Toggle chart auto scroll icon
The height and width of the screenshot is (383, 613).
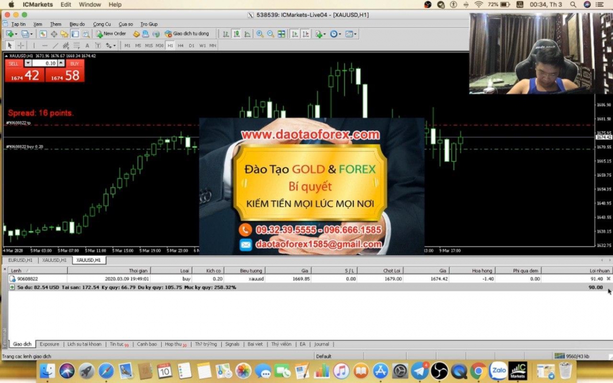(x=295, y=34)
